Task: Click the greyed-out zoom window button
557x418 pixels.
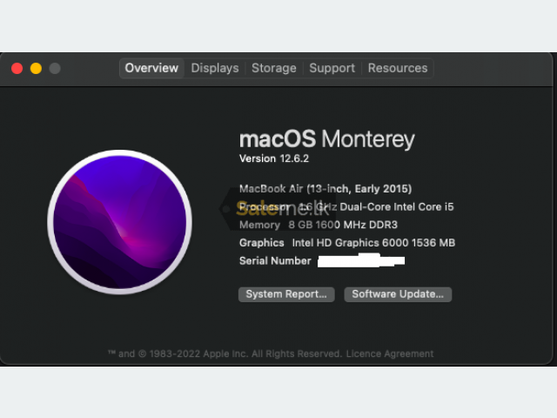Action: point(55,68)
